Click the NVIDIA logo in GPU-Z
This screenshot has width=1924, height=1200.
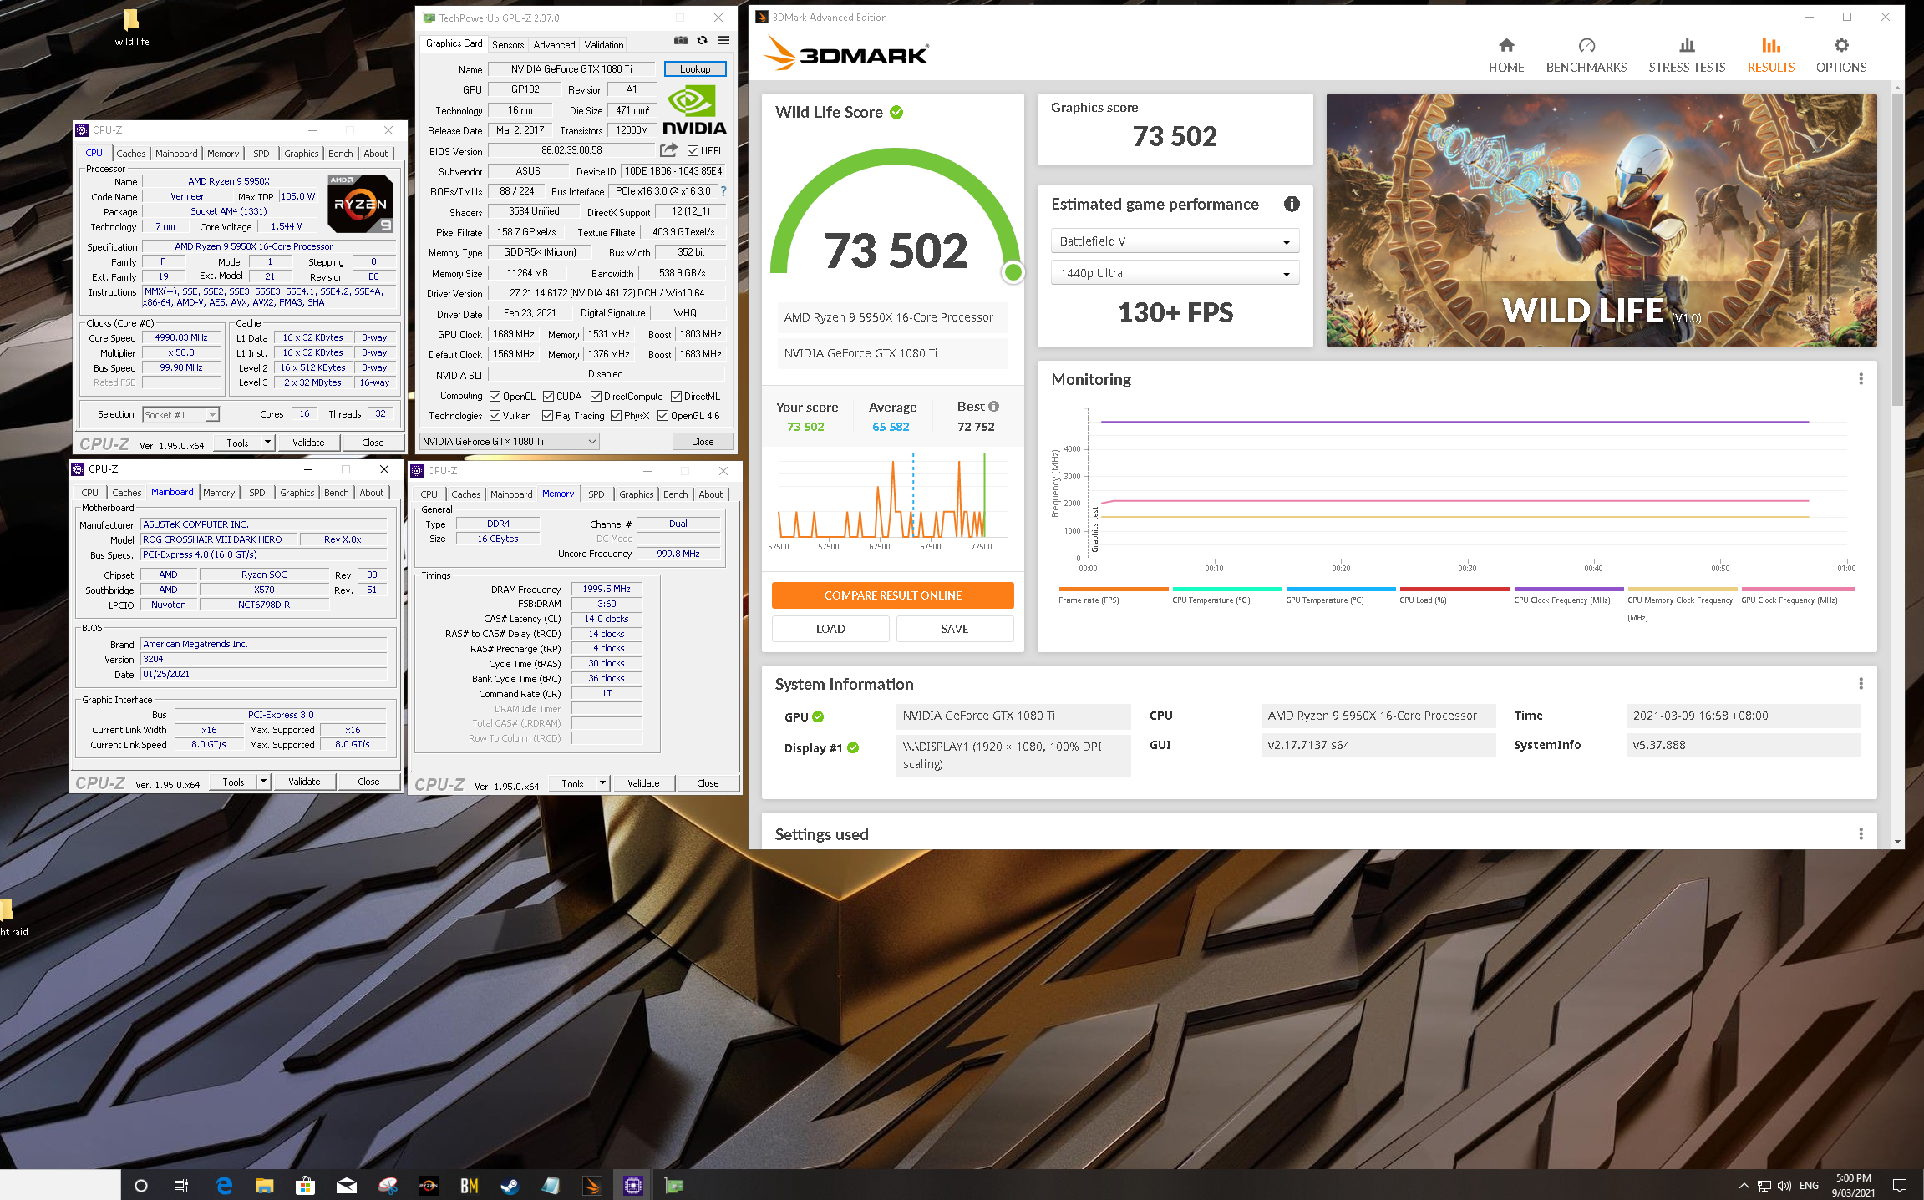pos(694,110)
